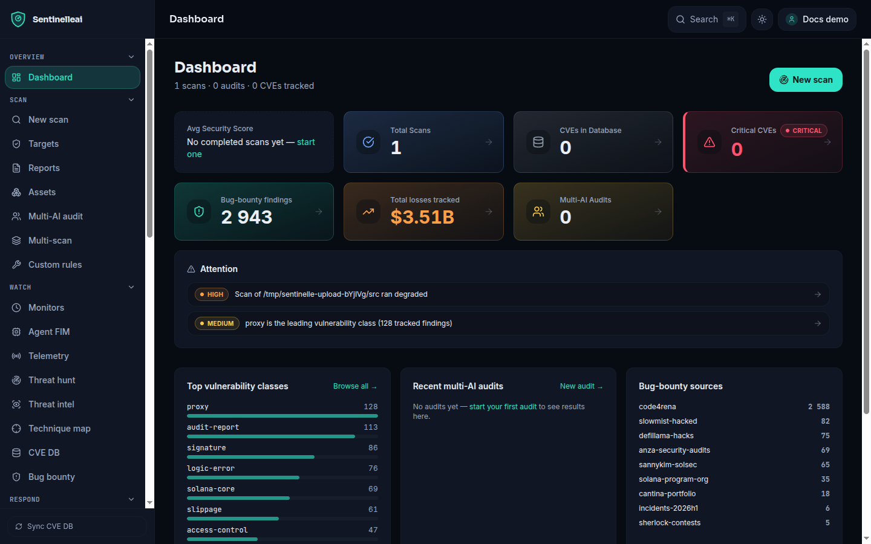Go to Targets in the sidebar
Image resolution: width=871 pixels, height=544 pixels.
point(73,144)
